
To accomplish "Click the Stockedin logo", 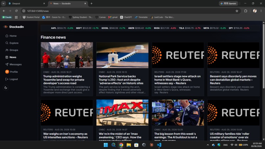I will 14,27.
